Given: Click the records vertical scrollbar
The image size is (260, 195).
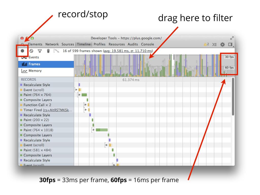Looking at the screenshot, I should [233, 96].
